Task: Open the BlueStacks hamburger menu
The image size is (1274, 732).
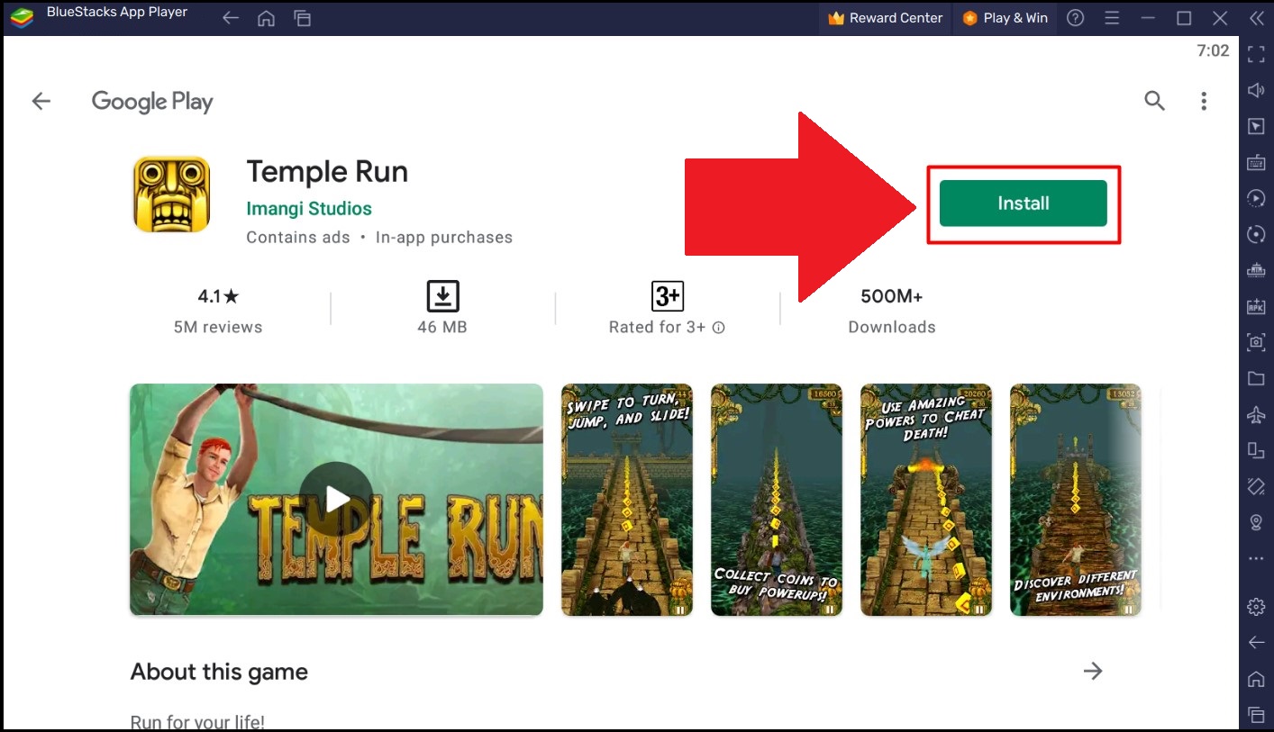Action: (1113, 17)
